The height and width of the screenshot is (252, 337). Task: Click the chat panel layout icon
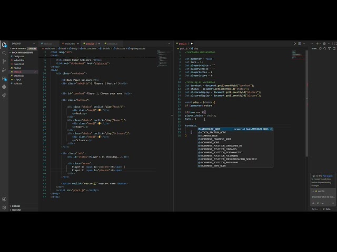click(x=334, y=49)
